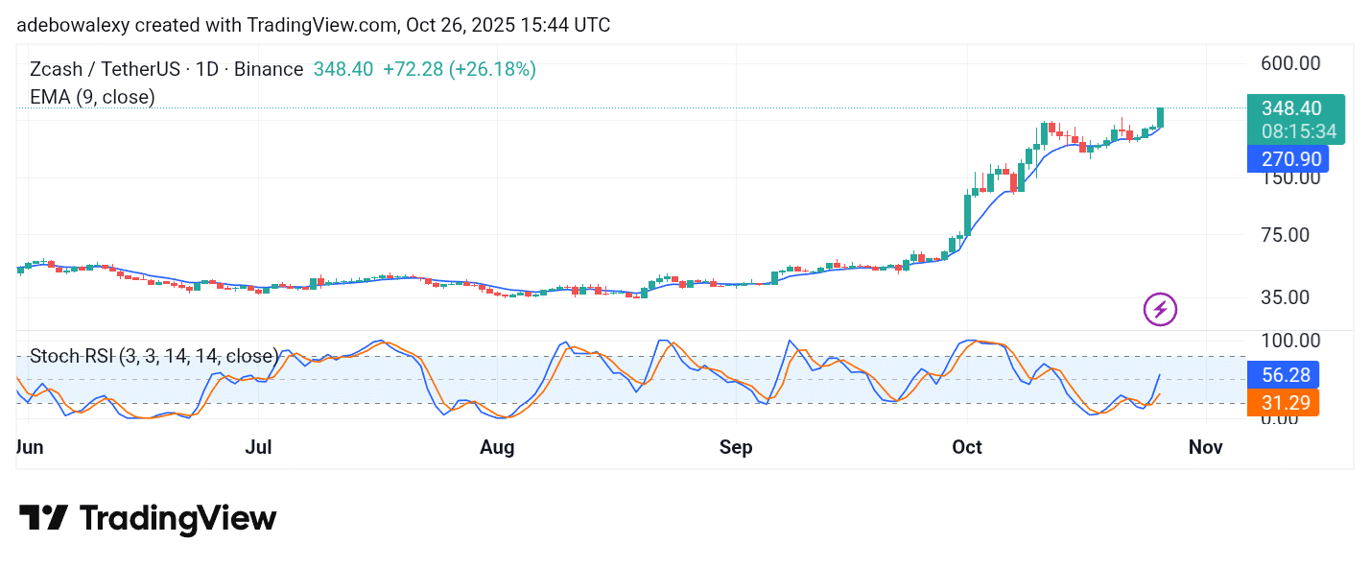Click the purple lightning bolt icon

[x=1160, y=309]
